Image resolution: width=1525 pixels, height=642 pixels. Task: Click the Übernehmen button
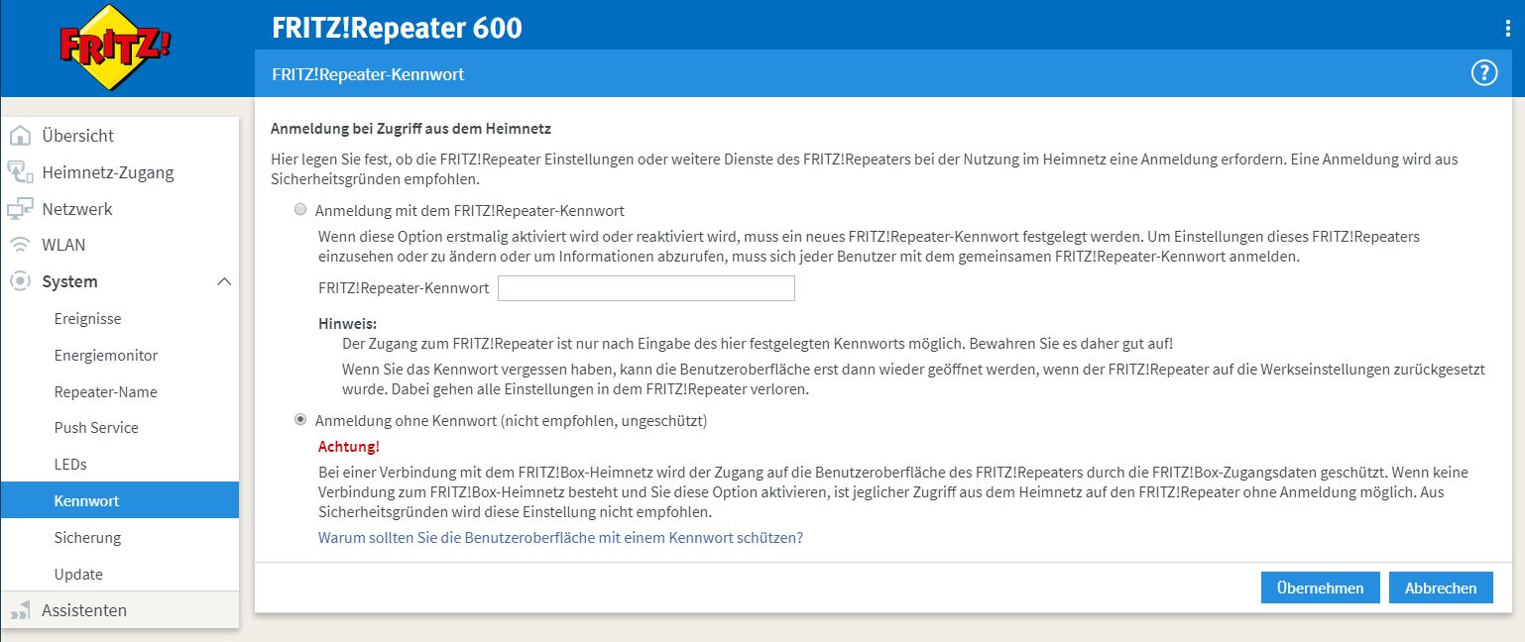(1320, 588)
